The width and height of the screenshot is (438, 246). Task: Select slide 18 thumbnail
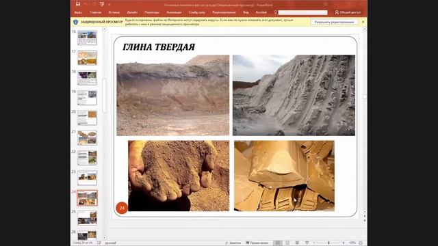(87, 78)
